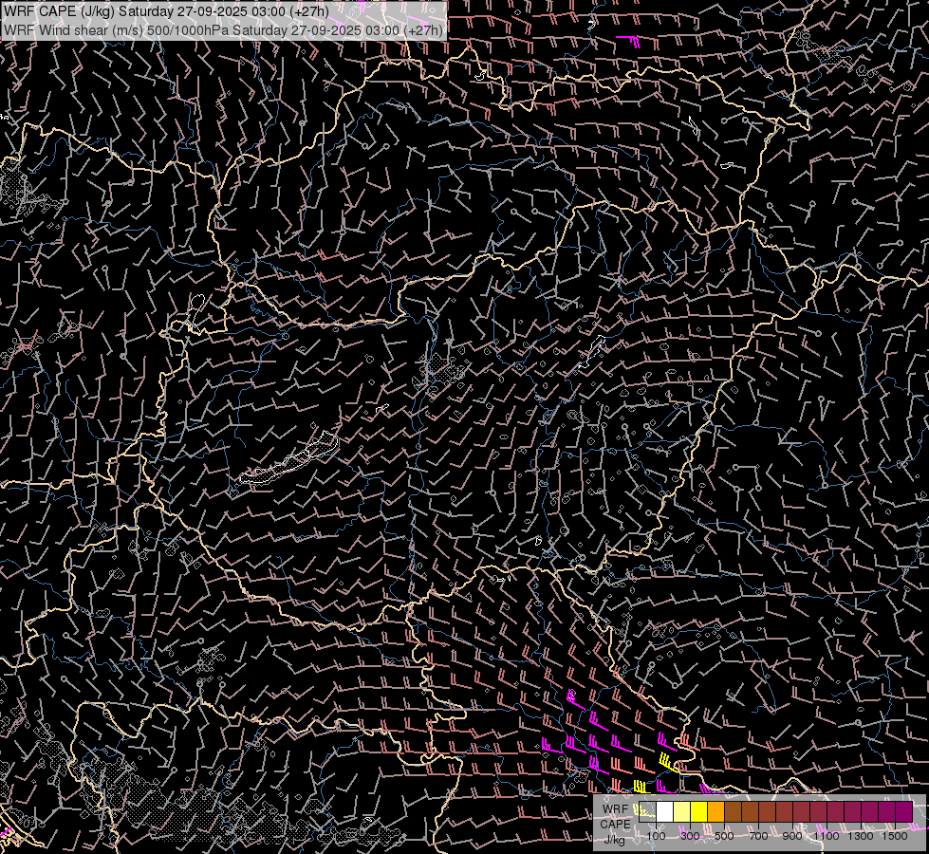The width and height of the screenshot is (929, 854).
Task: Click the J/kg unit text in legend
Action: tap(614, 838)
